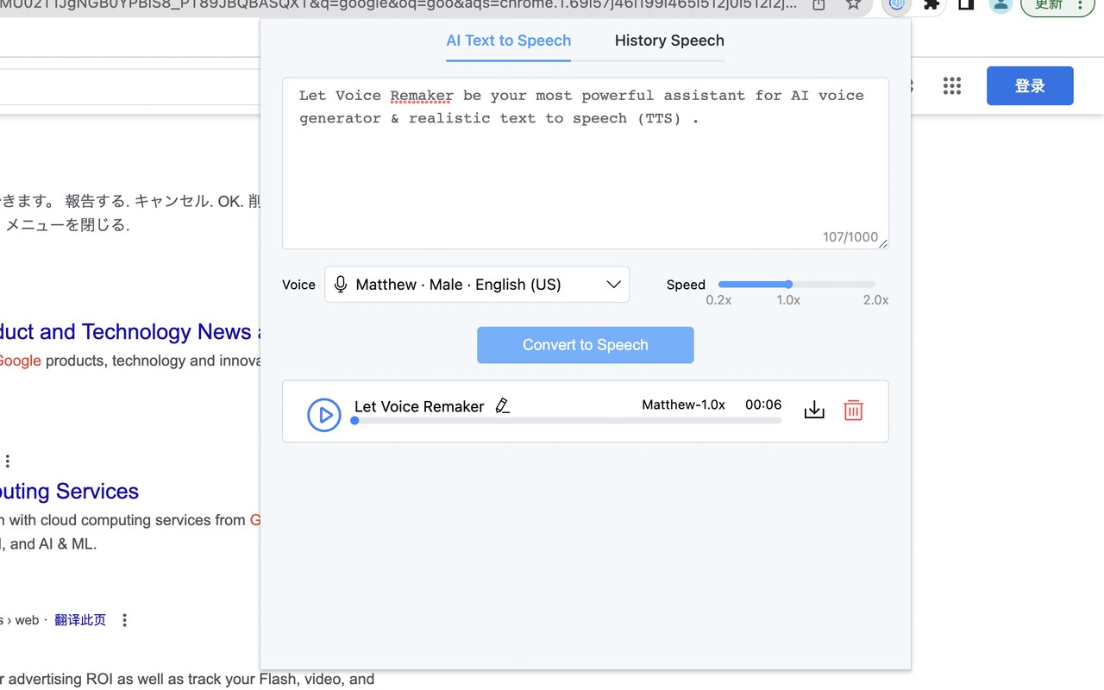Download the generated Matthew speech file
The image size is (1104, 690).
[814, 411]
